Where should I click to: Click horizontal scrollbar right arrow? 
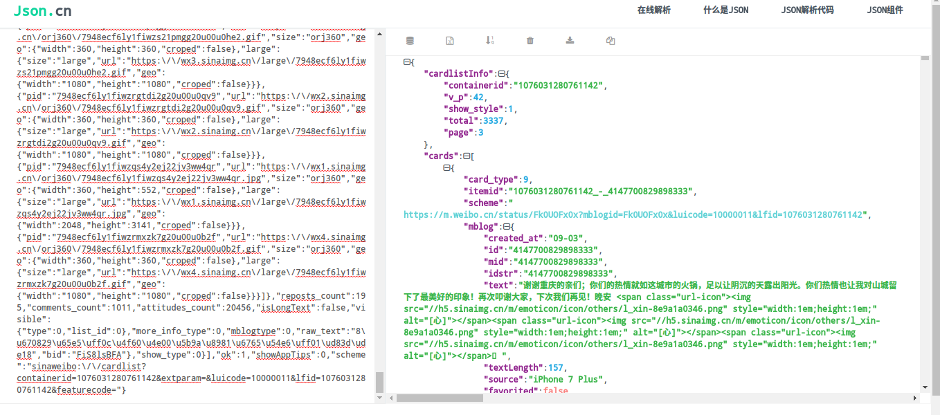[x=916, y=398]
